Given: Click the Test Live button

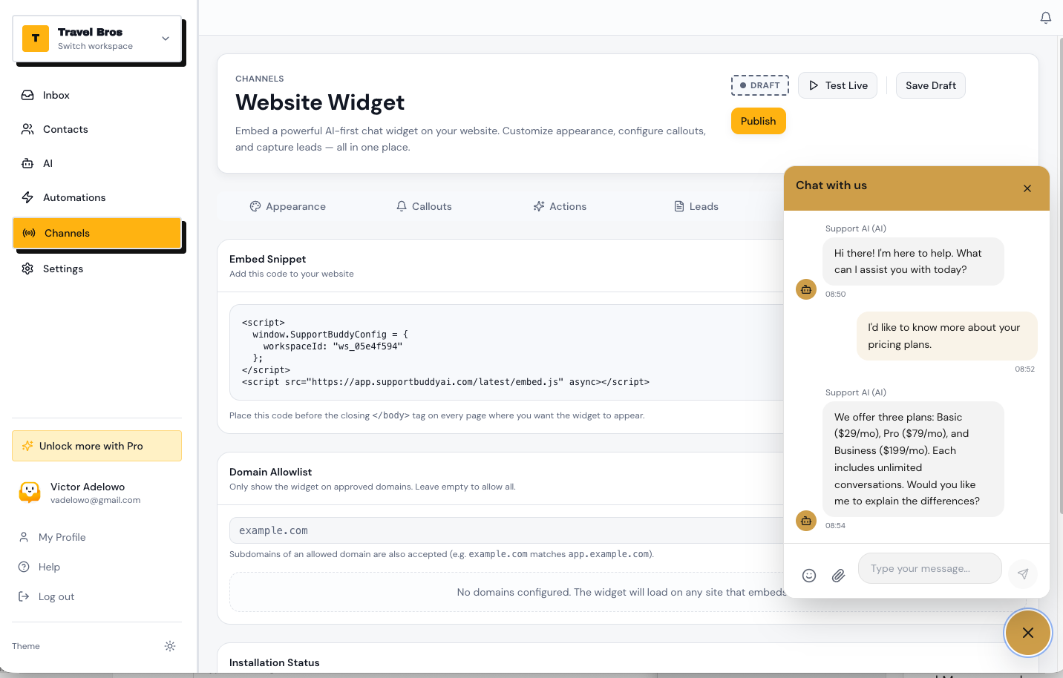Looking at the screenshot, I should [x=837, y=85].
